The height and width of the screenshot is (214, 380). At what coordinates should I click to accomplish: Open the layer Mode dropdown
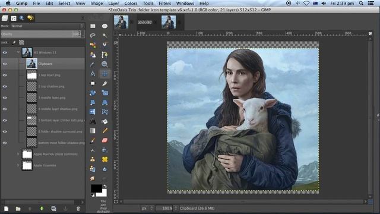(47, 26)
